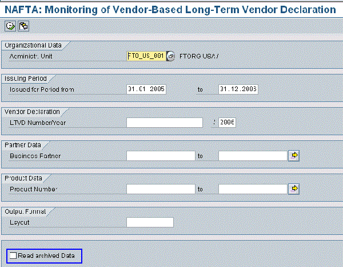The image size is (343, 267).
Task: Click the LTVD Year field showing 2006
Action: click(227, 123)
